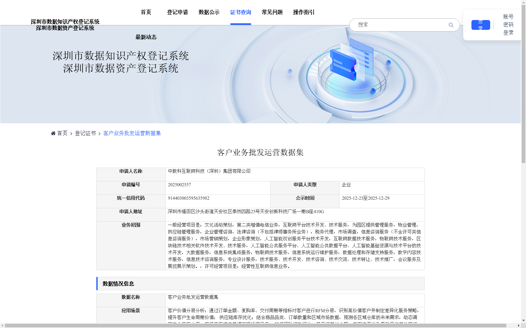Screen dimensions: 526x328
Task: Select applicant type value 企业
Action: (347, 185)
